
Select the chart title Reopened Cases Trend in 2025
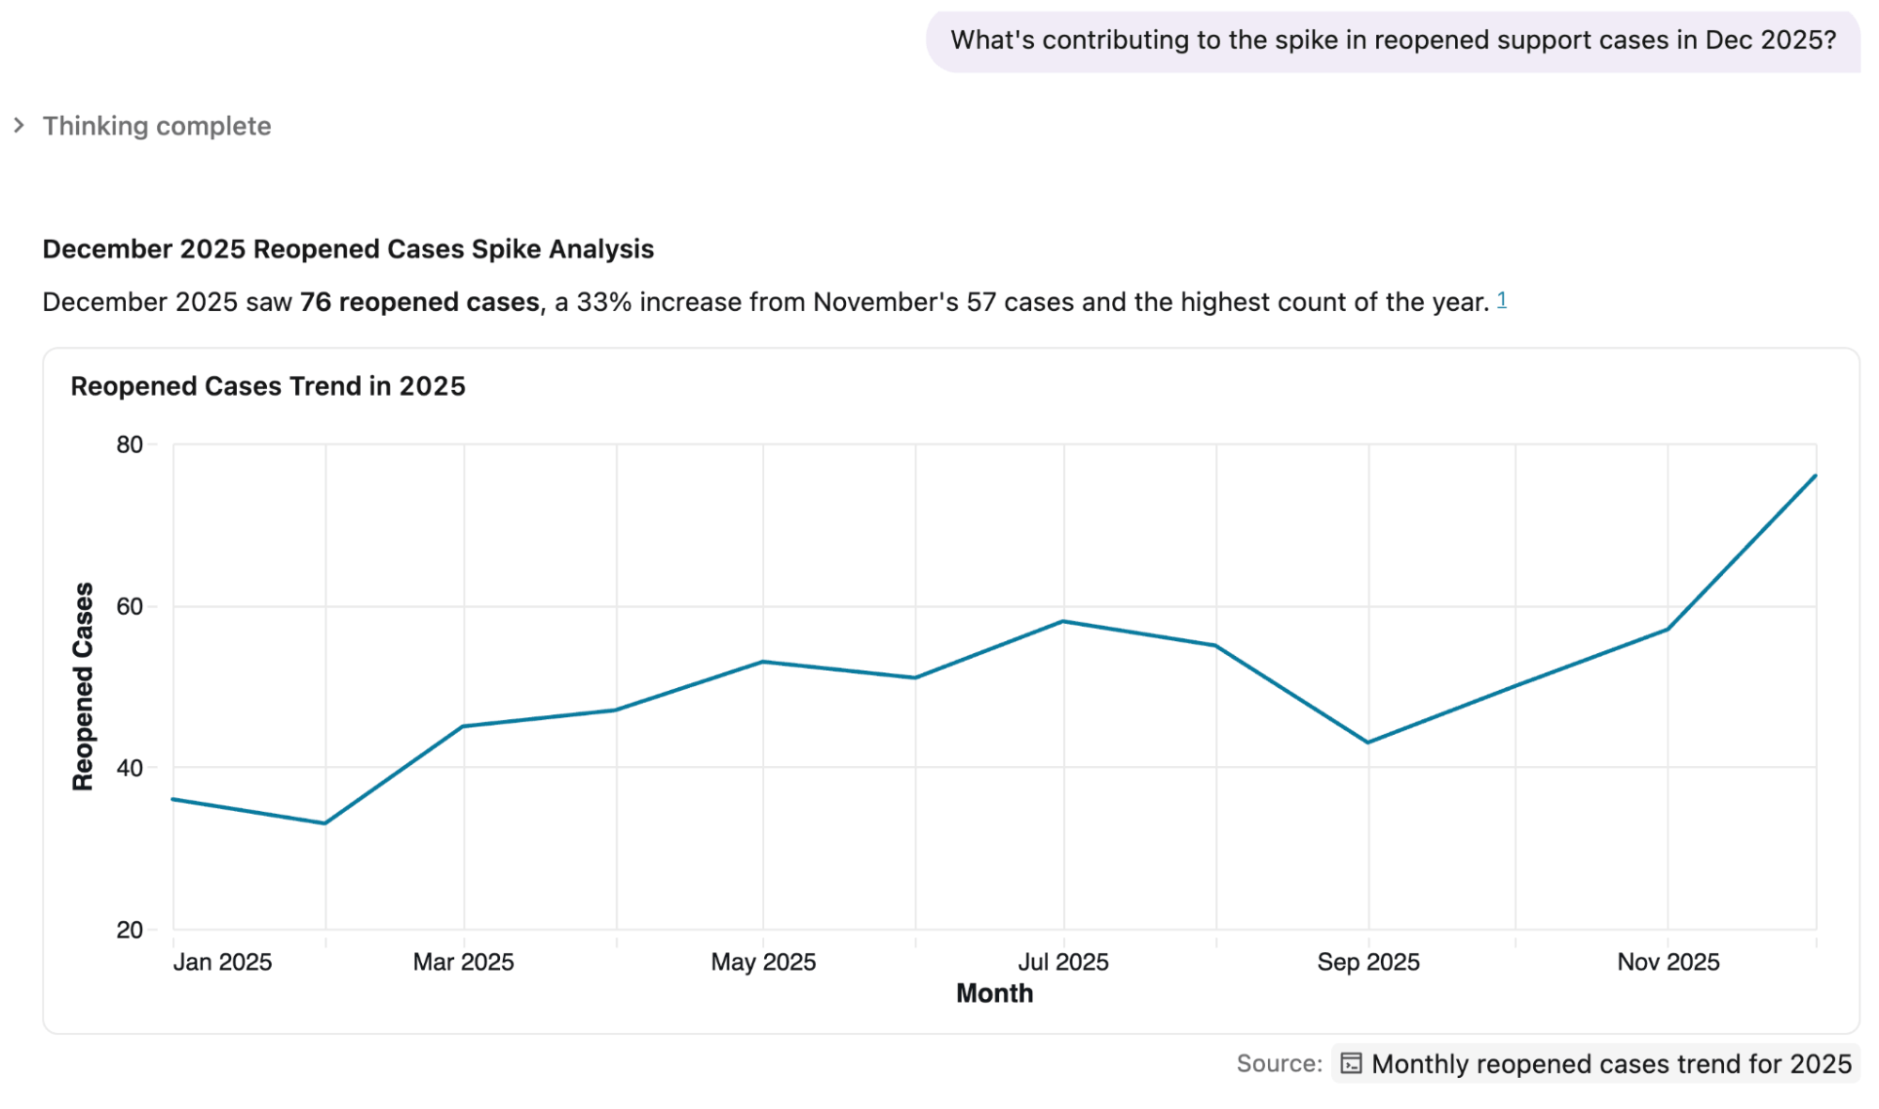(x=269, y=385)
